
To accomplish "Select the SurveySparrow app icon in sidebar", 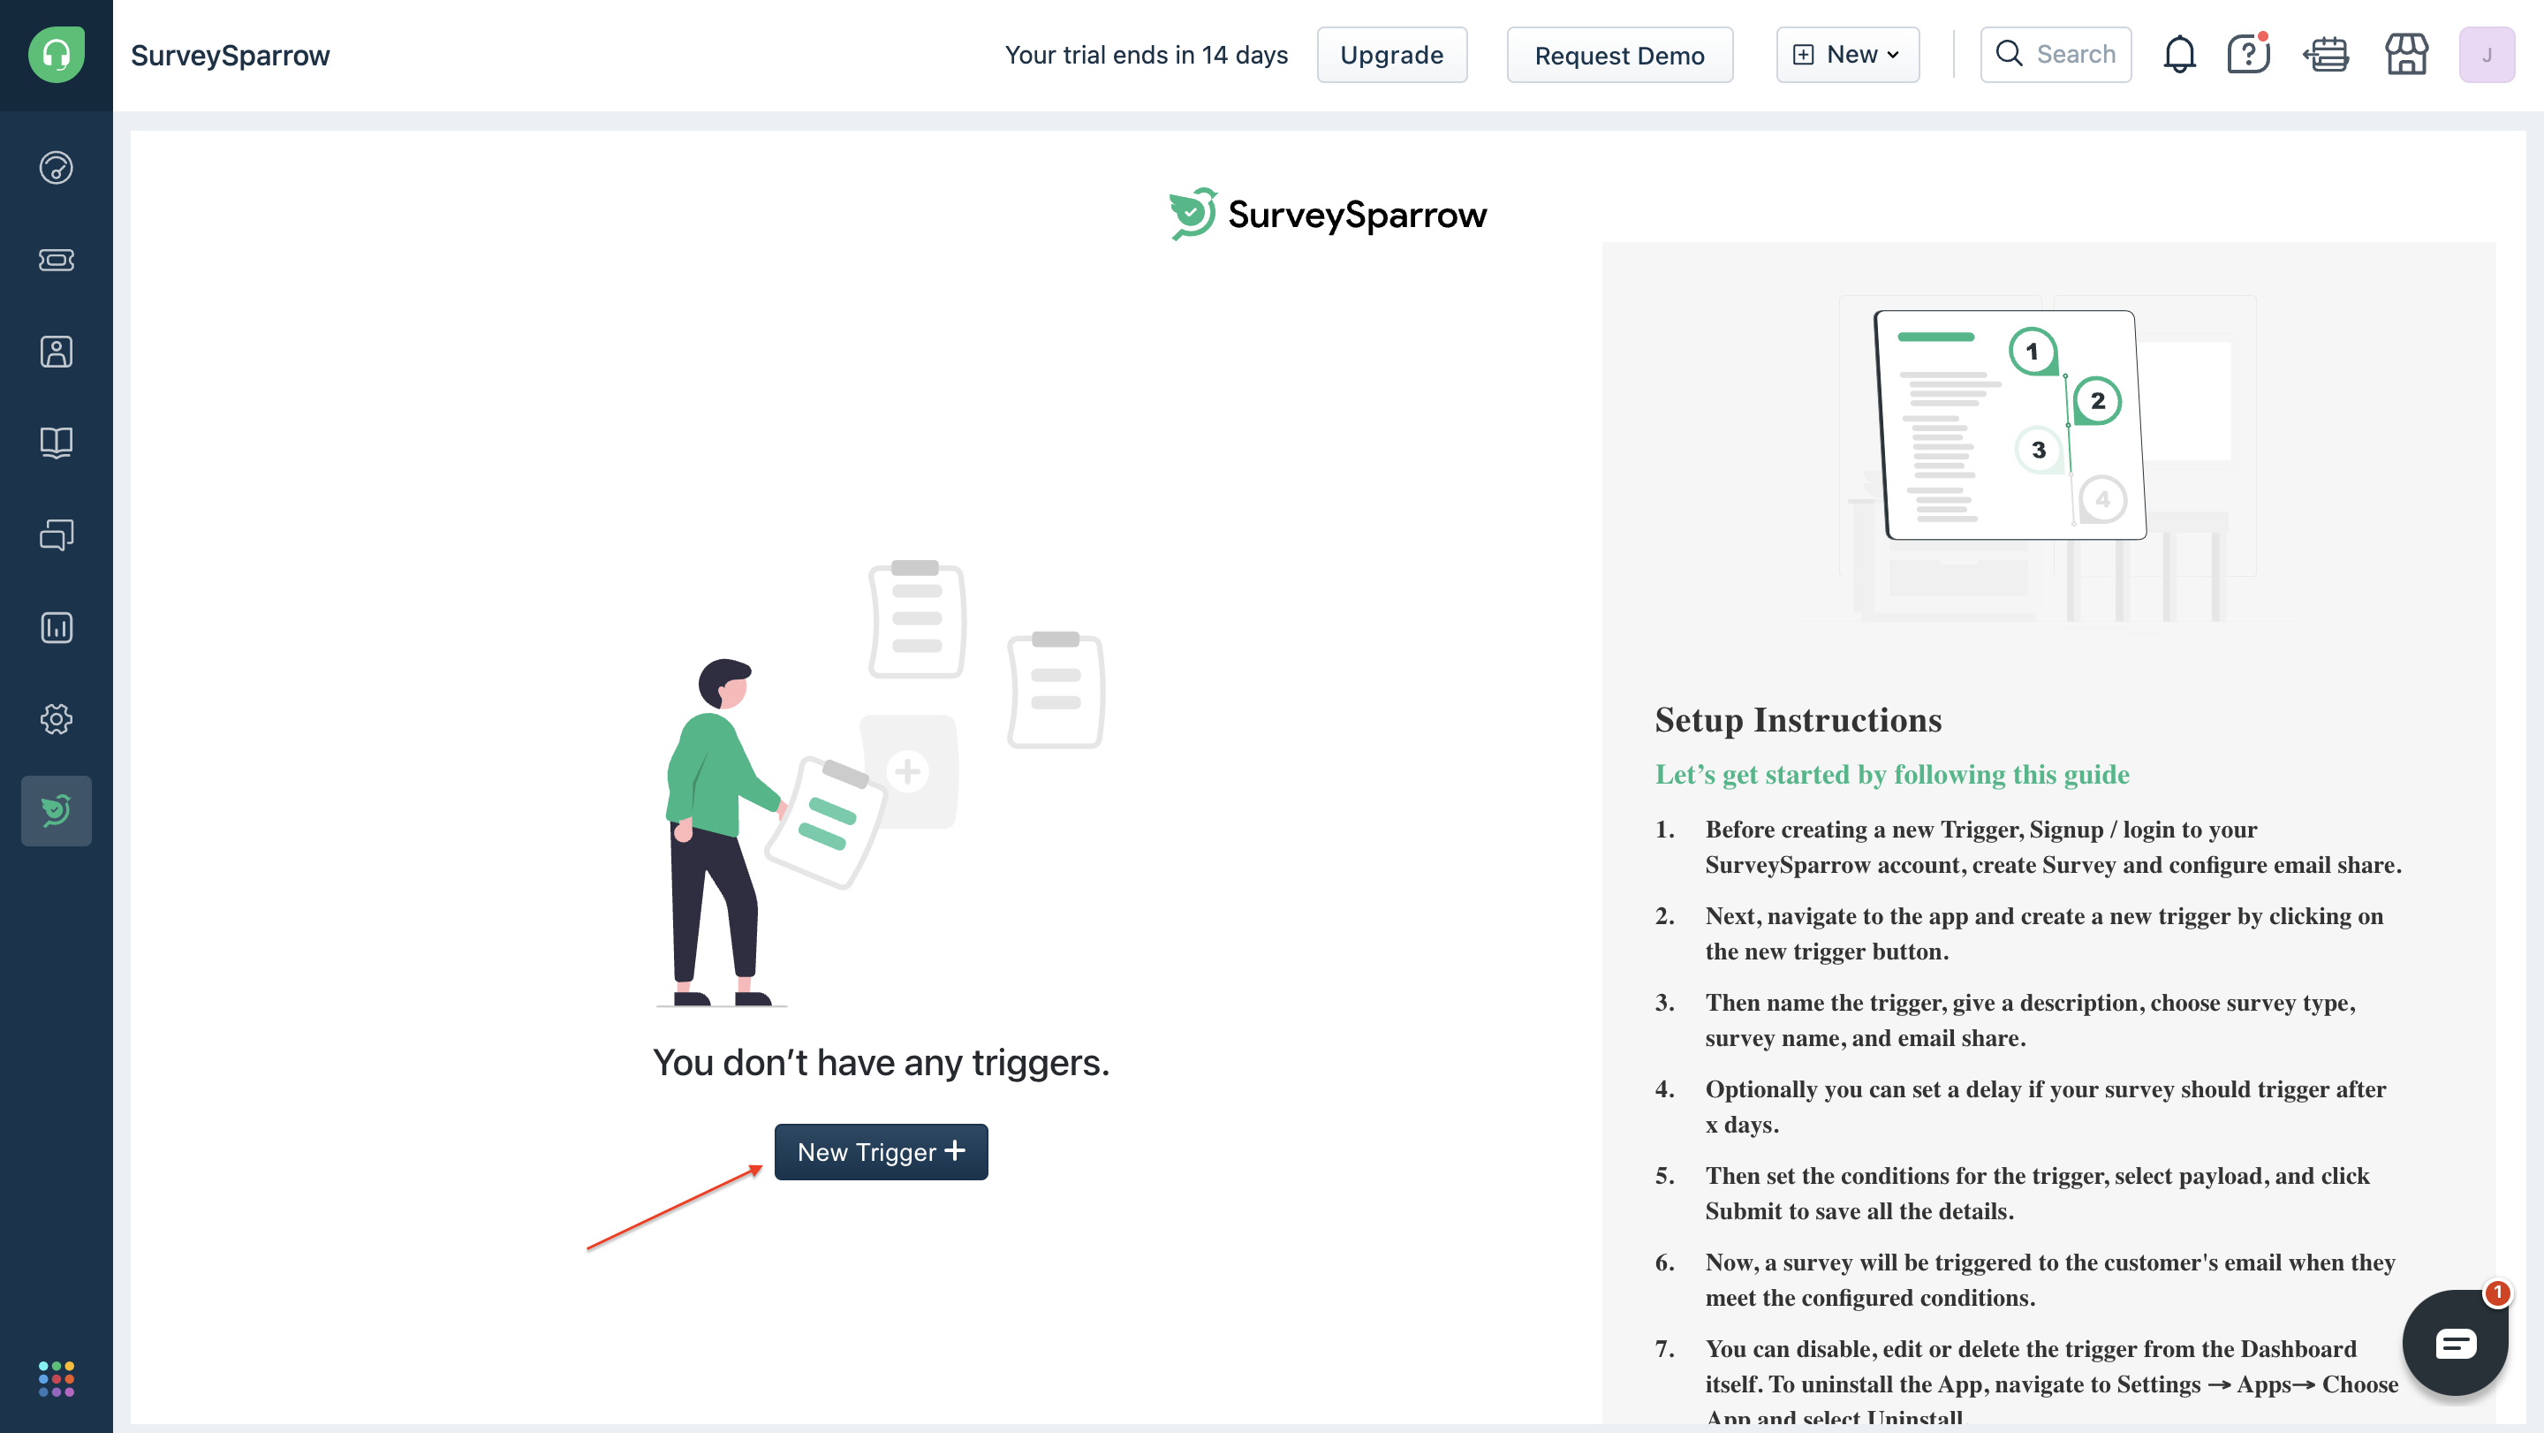I will pyautogui.click(x=57, y=811).
